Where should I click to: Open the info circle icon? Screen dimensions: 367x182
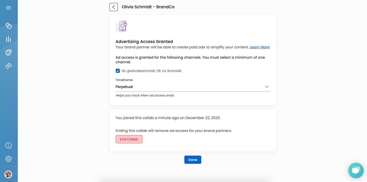[x=9, y=146]
